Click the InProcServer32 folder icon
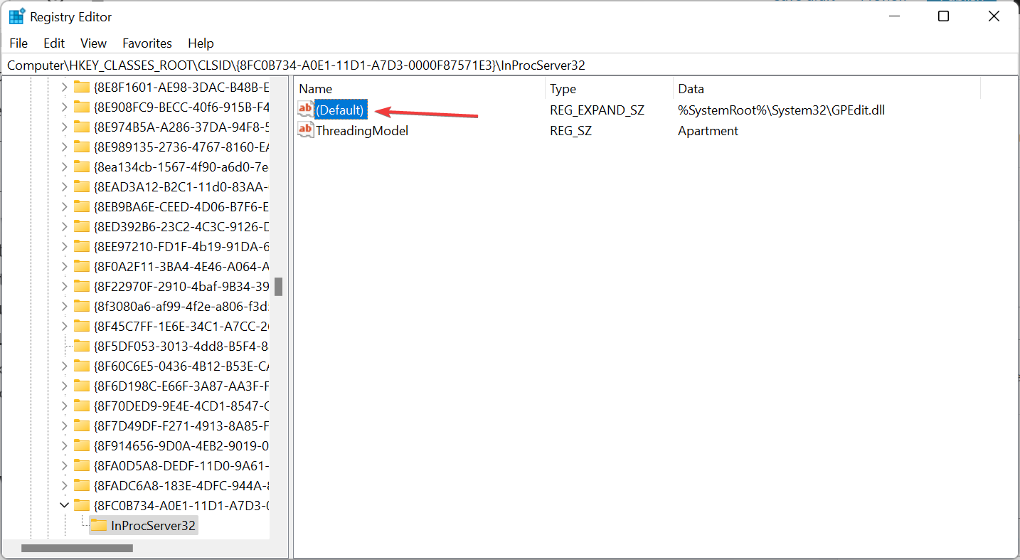Viewport: 1020px width, 560px height. click(x=99, y=526)
